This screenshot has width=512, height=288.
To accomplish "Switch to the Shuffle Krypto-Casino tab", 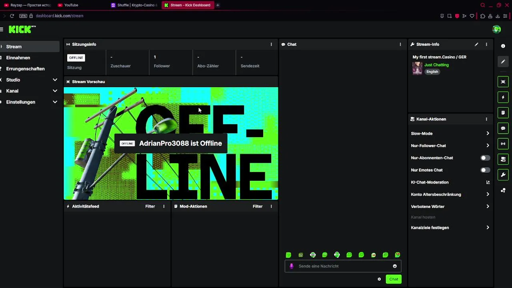I will (x=134, y=5).
